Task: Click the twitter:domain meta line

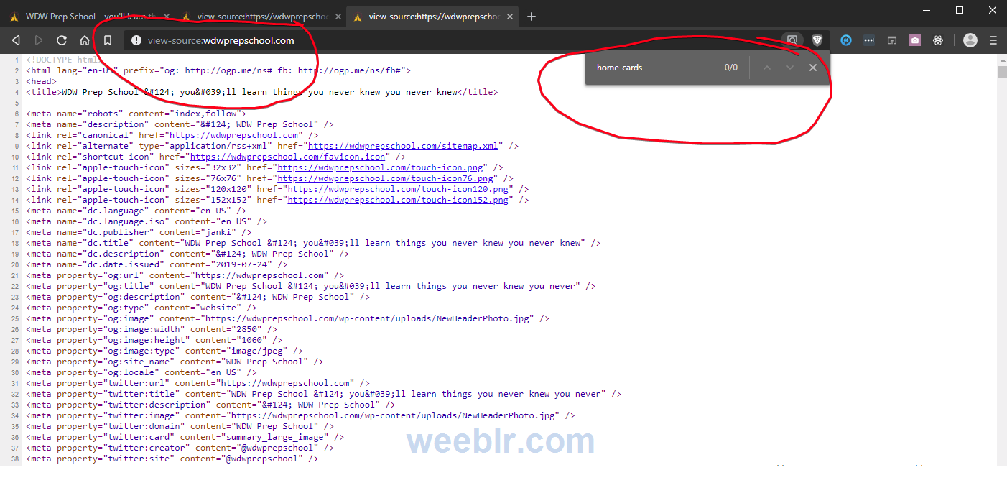Action: pos(180,426)
